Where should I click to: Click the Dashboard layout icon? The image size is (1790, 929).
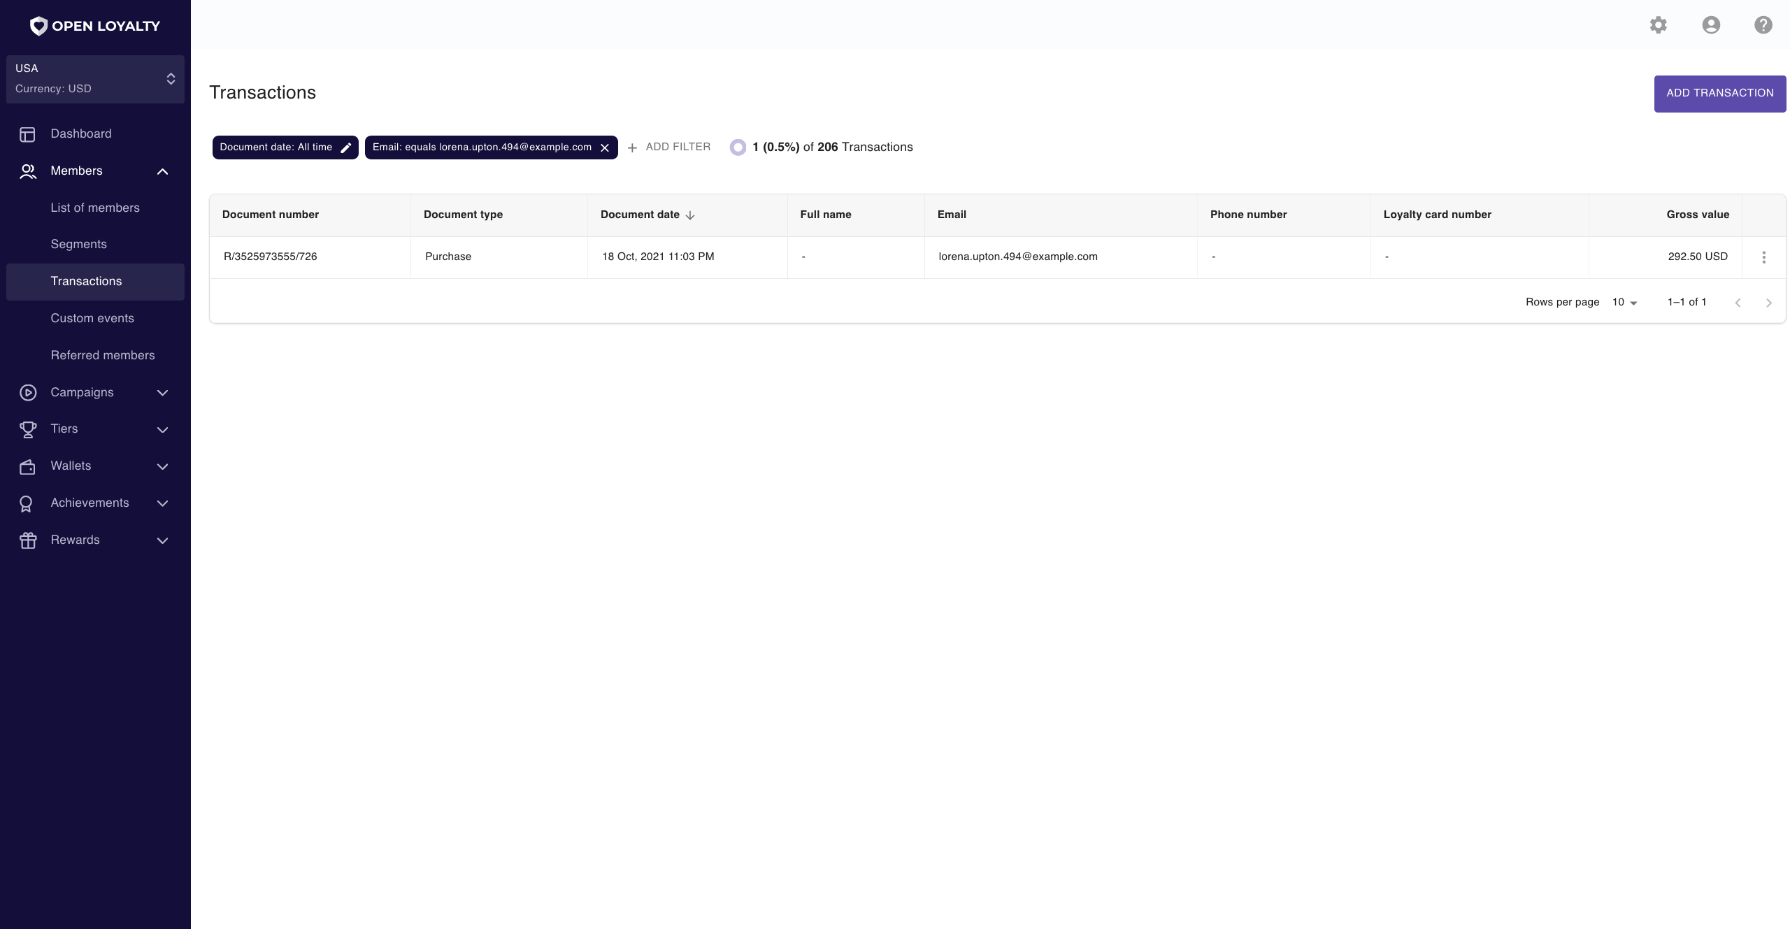click(27, 134)
